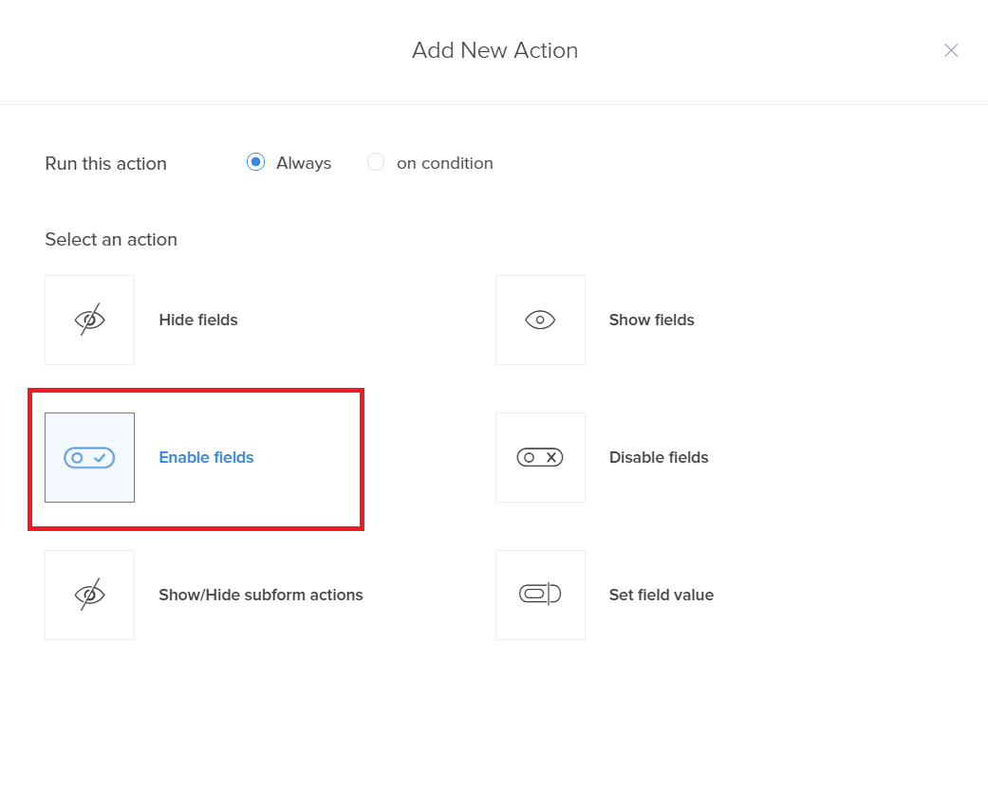Open "Show/Hide subform actions" text option
988x807 pixels.
coord(261,596)
